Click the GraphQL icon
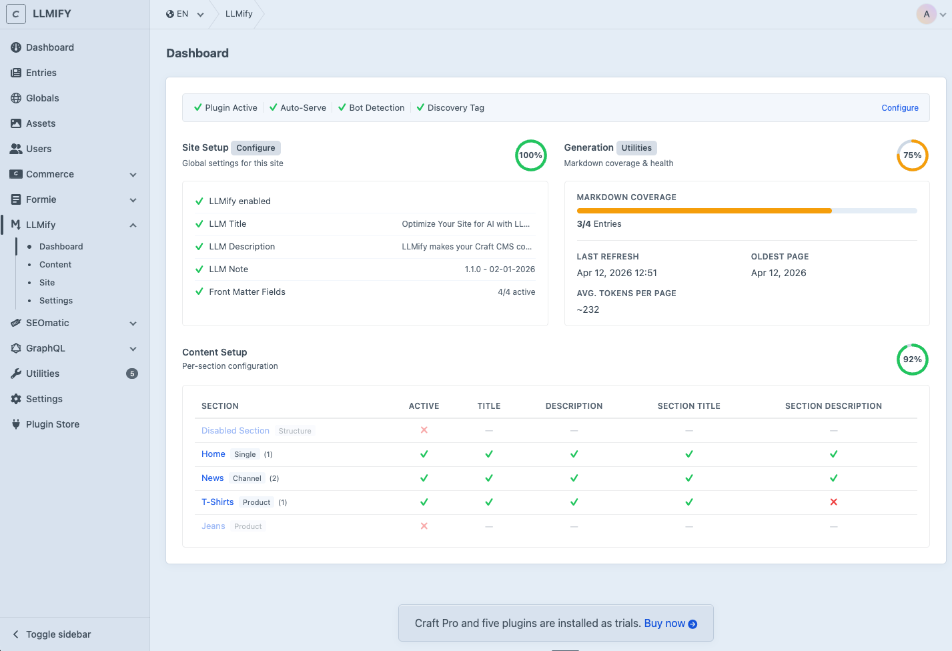 (15, 348)
